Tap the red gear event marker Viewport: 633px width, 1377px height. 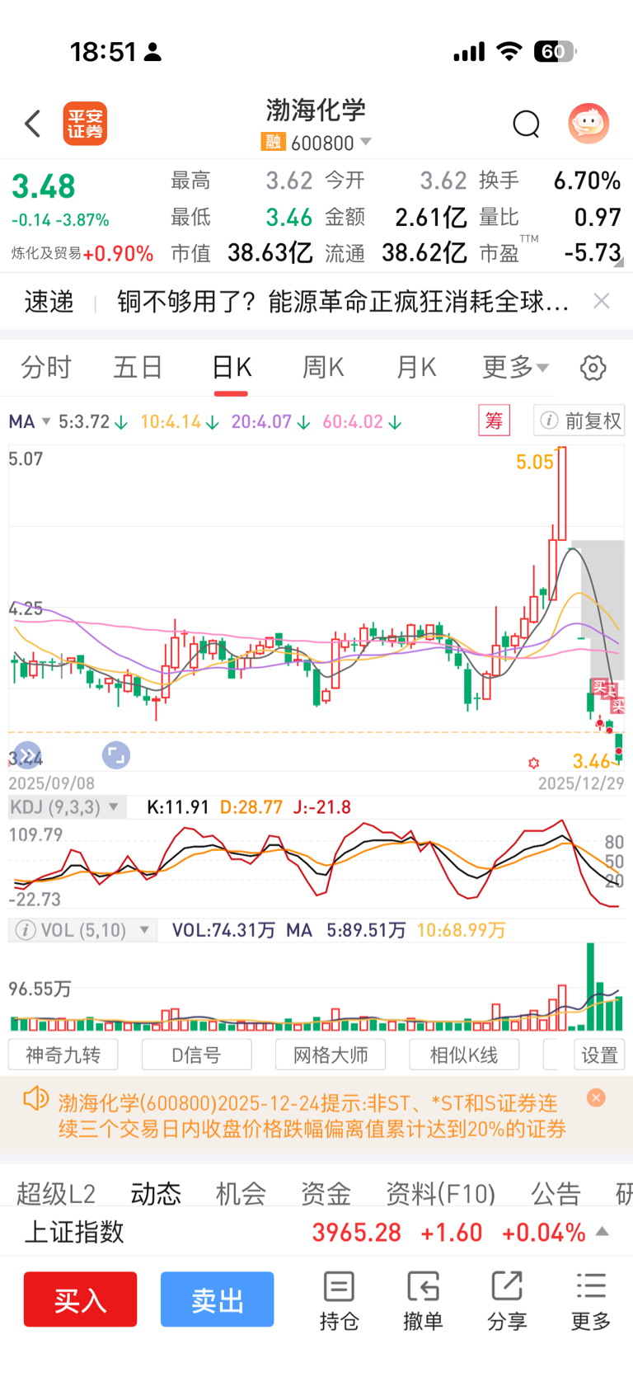click(533, 763)
